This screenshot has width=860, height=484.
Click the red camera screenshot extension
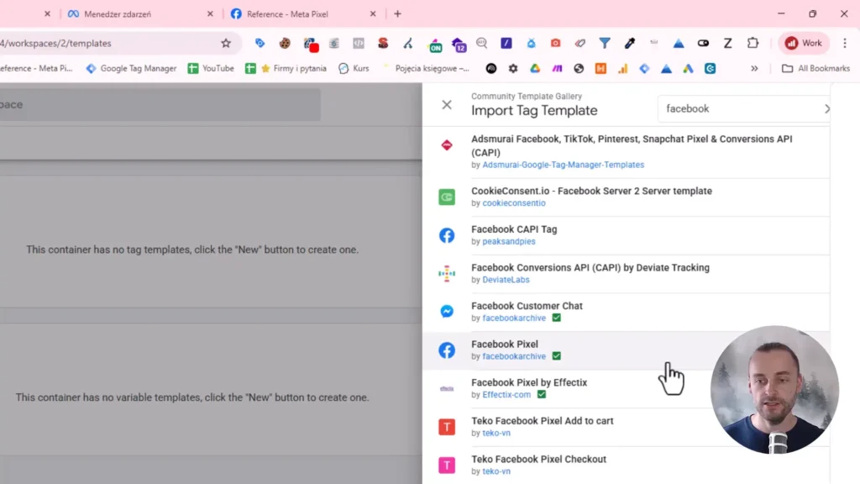coord(556,44)
